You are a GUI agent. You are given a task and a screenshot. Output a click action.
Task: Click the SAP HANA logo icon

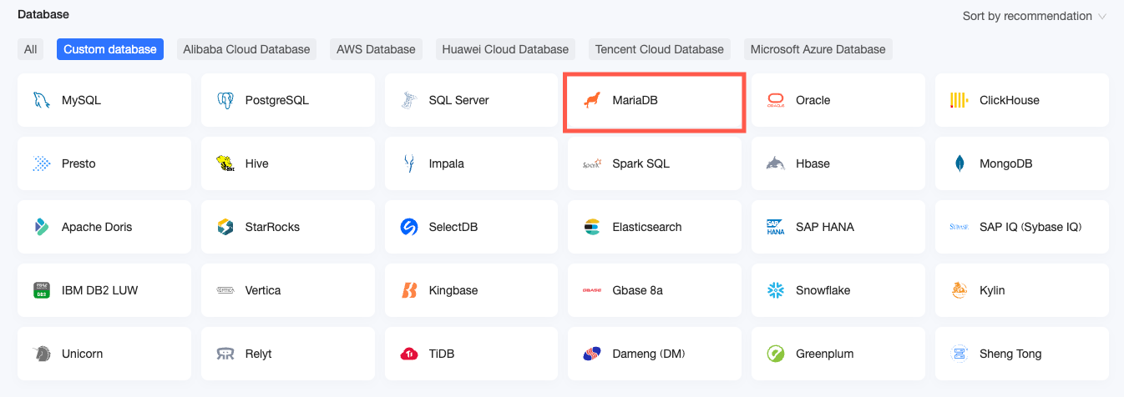(x=776, y=227)
